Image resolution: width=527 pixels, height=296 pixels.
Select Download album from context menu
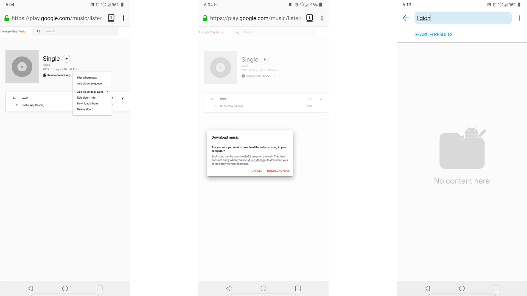tap(87, 103)
